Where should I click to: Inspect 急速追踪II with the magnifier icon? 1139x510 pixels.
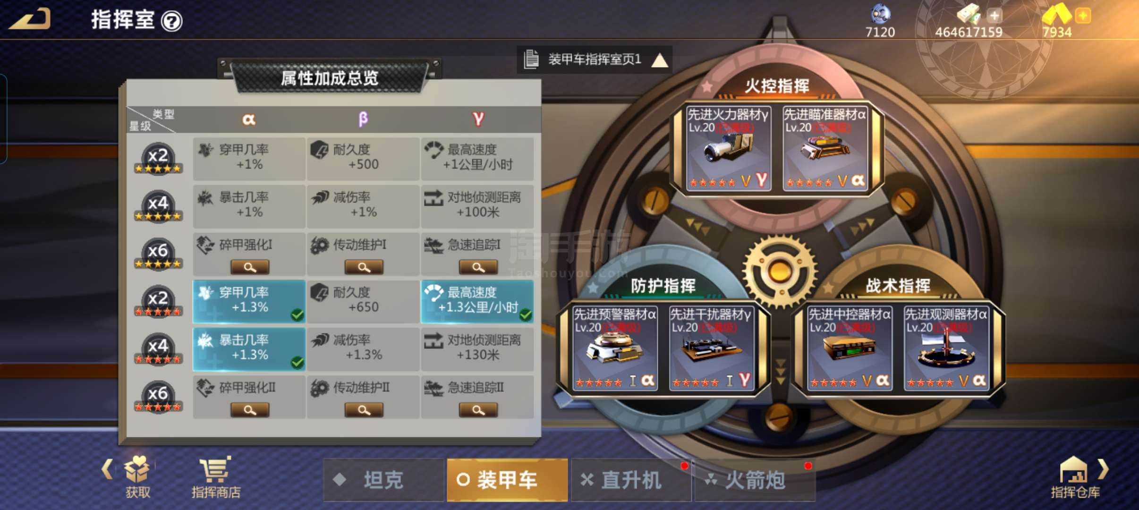pyautogui.click(x=478, y=410)
